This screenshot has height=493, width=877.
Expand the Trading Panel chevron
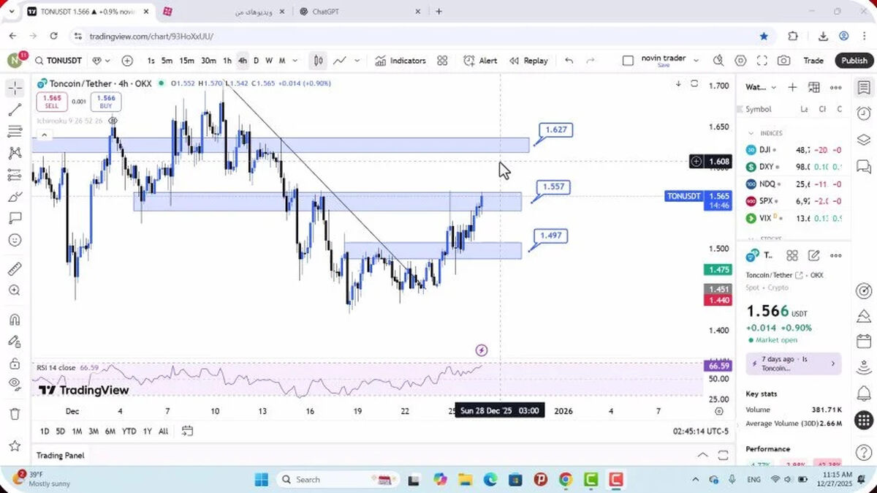[702, 455]
